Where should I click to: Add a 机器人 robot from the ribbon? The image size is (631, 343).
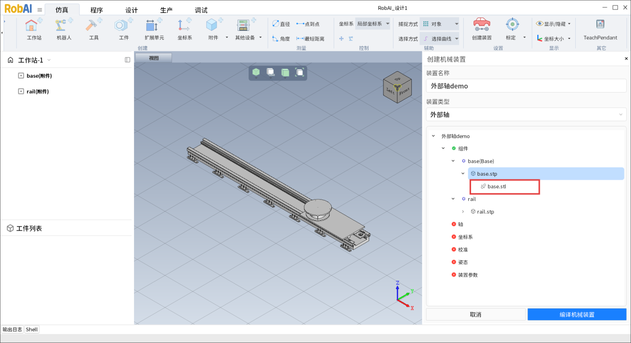click(64, 29)
